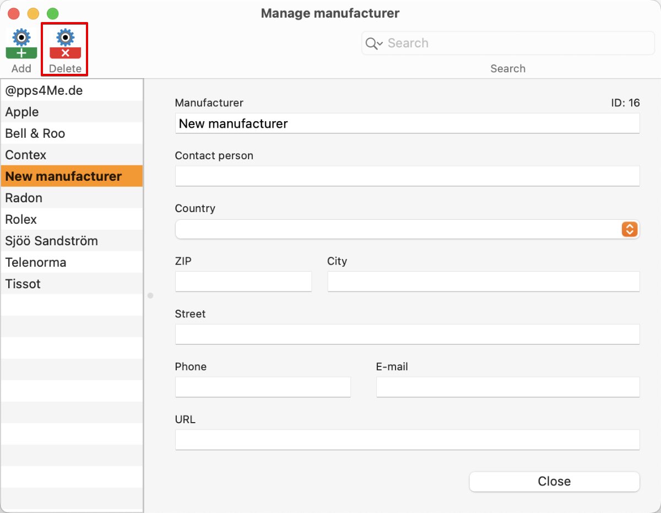Viewport: 661px width, 513px height.
Task: Click the Close button
Action: tap(554, 481)
